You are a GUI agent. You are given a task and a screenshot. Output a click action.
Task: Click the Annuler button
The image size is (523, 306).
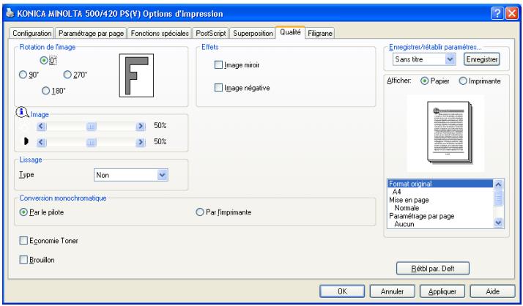point(393,291)
